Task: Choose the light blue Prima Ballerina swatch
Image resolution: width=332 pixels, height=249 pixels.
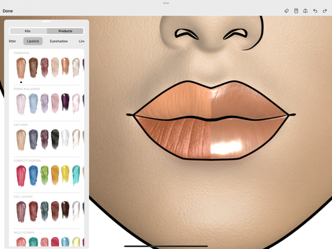Action: pyautogui.click(x=33, y=103)
